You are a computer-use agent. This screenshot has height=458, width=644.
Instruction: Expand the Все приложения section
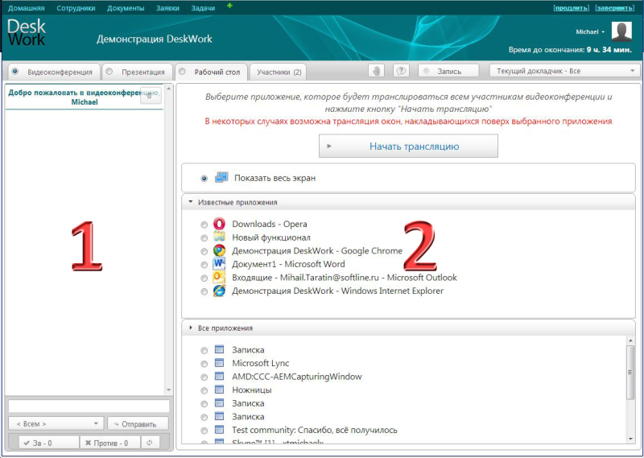click(190, 328)
